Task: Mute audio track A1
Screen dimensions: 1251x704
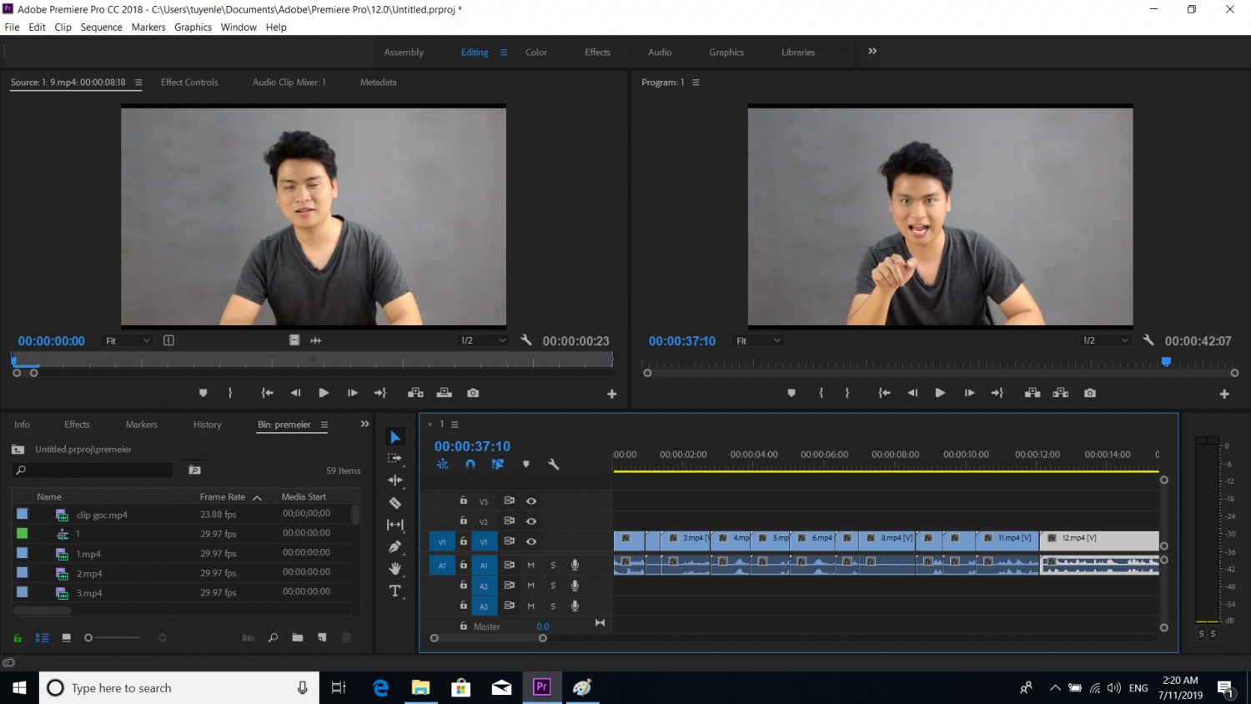Action: (x=530, y=566)
